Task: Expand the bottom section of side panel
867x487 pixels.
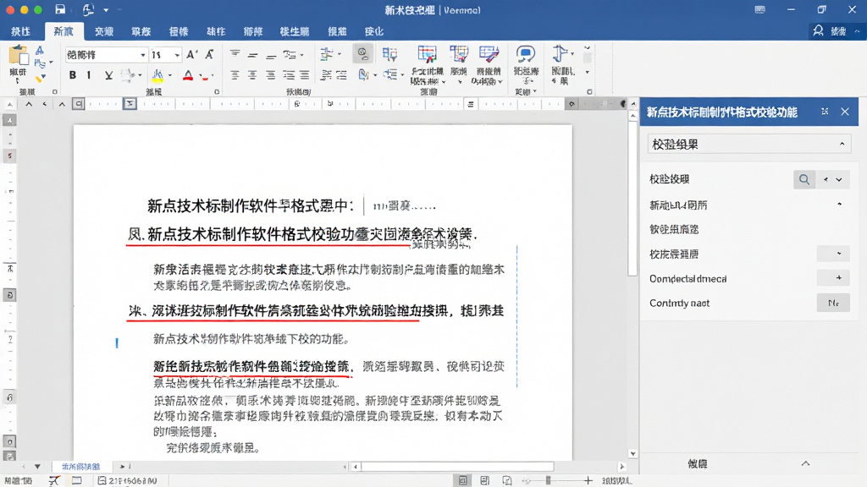Action: (x=805, y=463)
